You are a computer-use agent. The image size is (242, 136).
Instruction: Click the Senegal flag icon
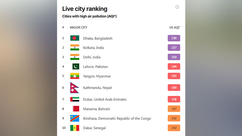75,128
